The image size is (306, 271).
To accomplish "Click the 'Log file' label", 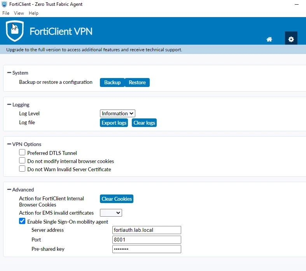I will coord(27,123).
